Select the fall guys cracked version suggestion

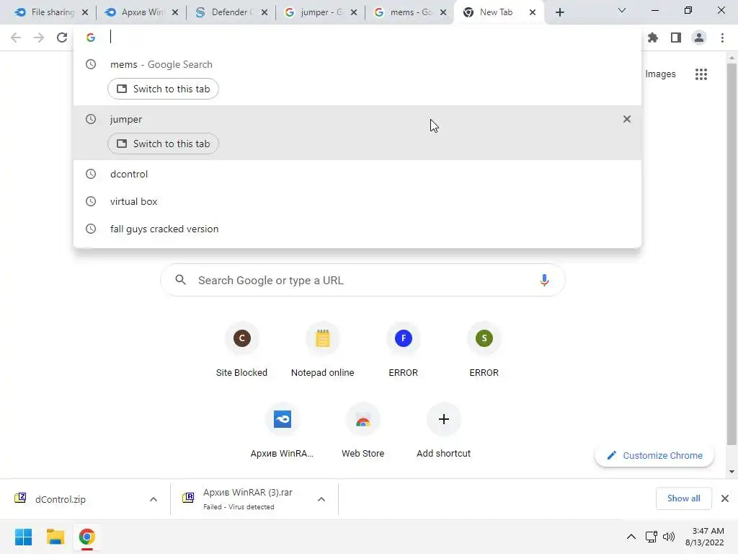coord(357,229)
